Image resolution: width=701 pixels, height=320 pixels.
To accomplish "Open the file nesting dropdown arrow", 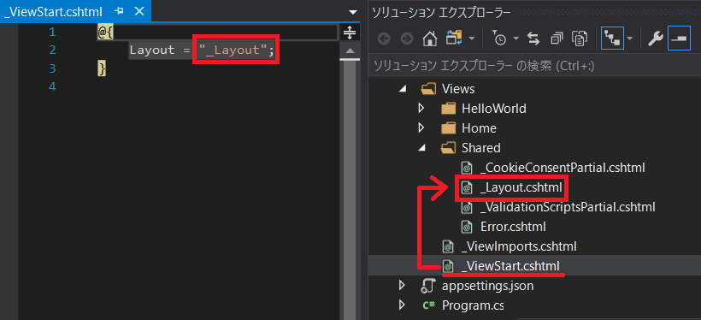I will coord(630,39).
